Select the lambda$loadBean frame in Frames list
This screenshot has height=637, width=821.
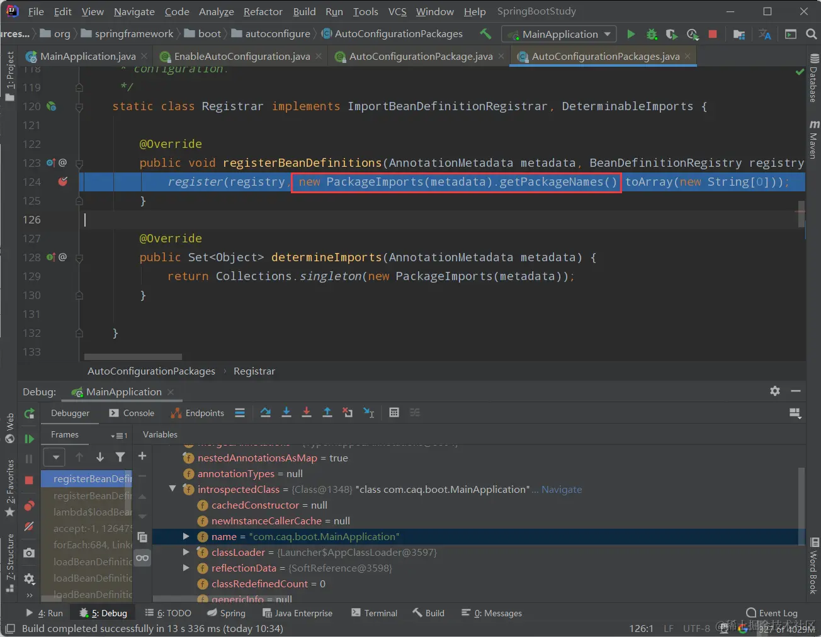pos(93,512)
